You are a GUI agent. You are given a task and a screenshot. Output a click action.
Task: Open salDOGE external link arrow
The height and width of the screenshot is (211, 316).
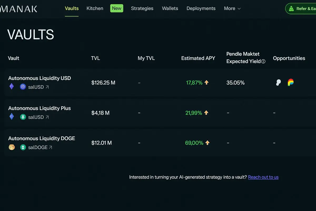click(x=51, y=147)
